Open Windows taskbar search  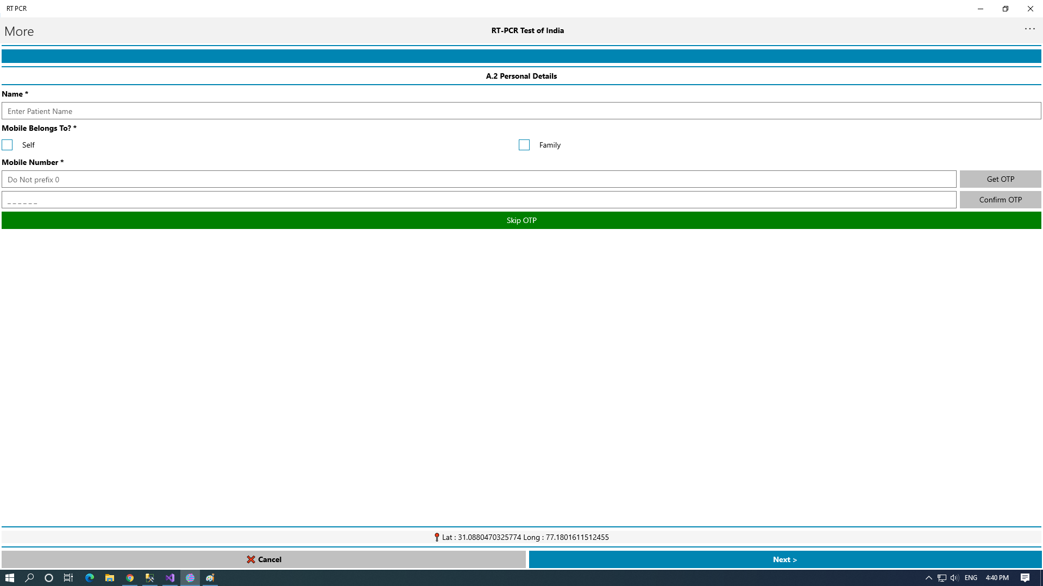click(29, 578)
